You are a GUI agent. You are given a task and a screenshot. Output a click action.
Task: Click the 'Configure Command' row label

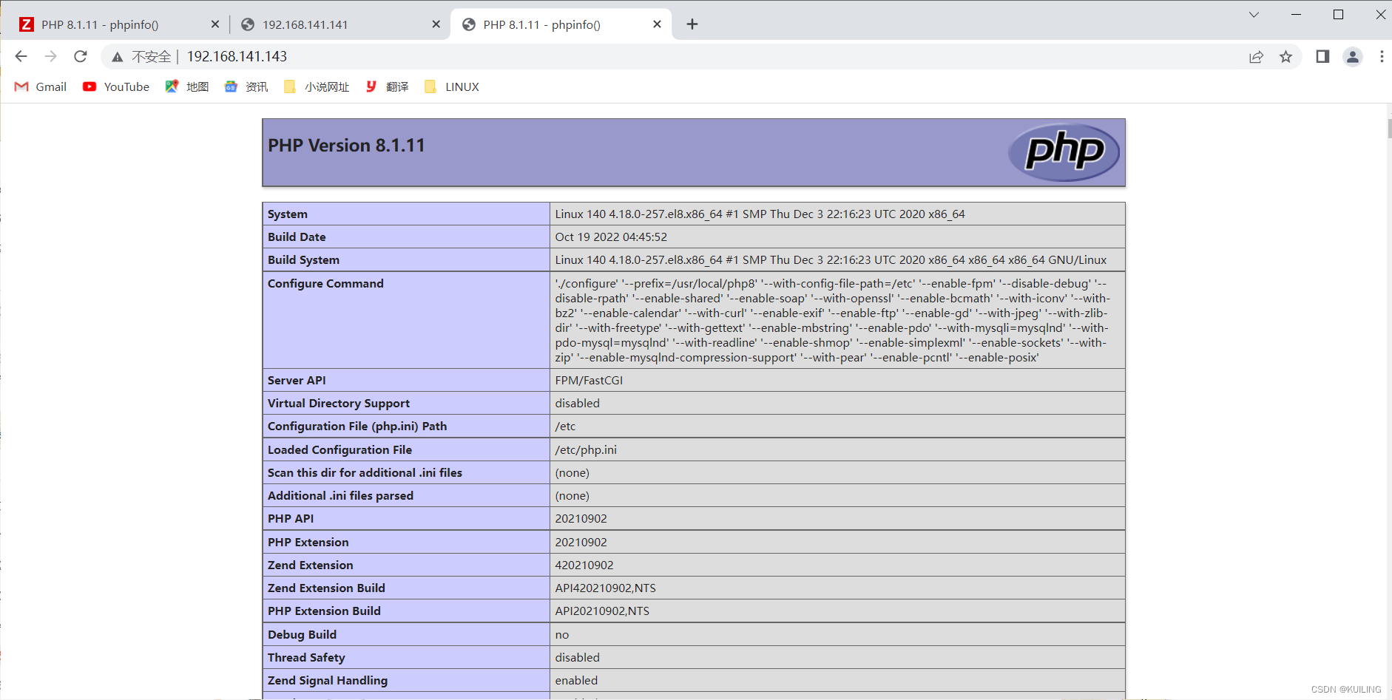(325, 284)
